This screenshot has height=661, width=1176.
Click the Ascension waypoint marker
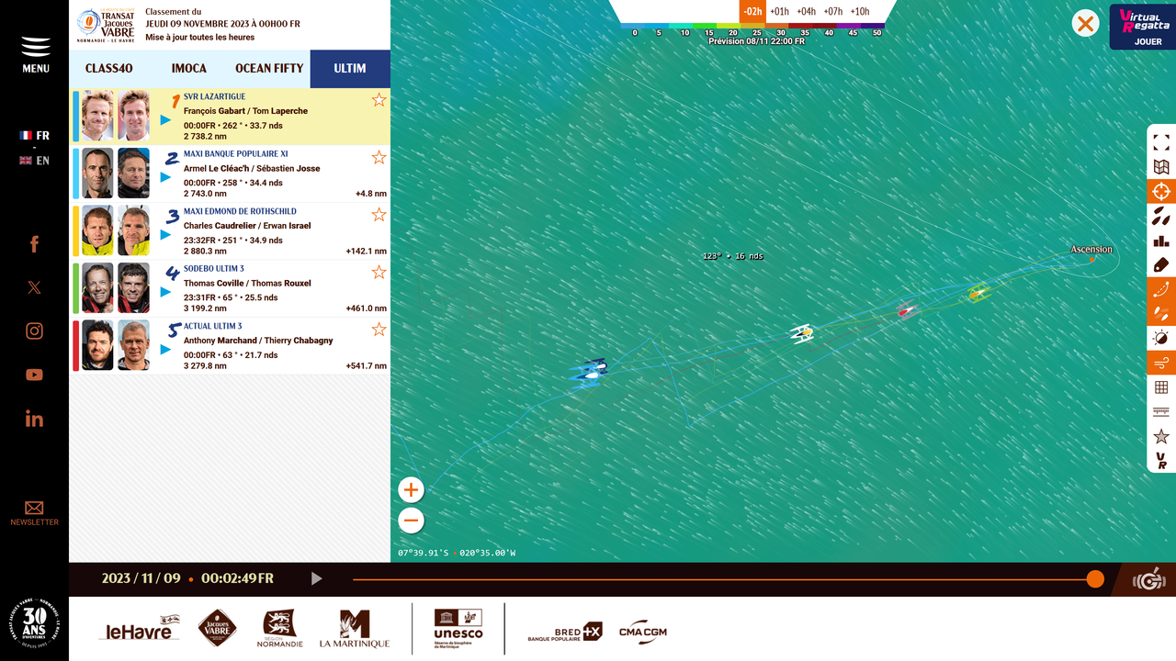click(1092, 259)
